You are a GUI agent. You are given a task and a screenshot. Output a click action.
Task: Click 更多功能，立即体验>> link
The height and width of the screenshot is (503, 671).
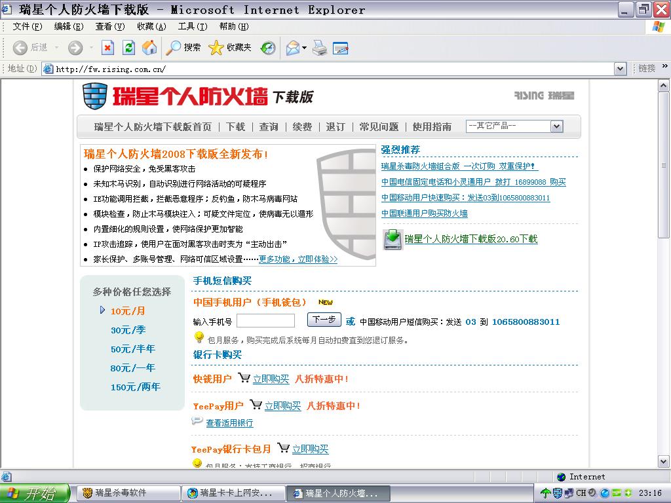pos(298,259)
